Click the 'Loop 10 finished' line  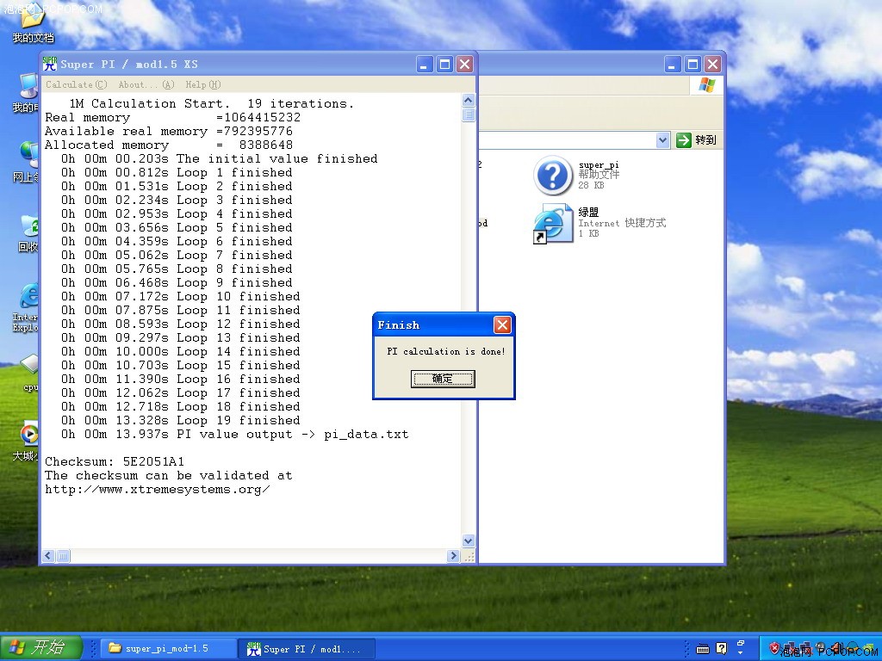pyautogui.click(x=181, y=297)
